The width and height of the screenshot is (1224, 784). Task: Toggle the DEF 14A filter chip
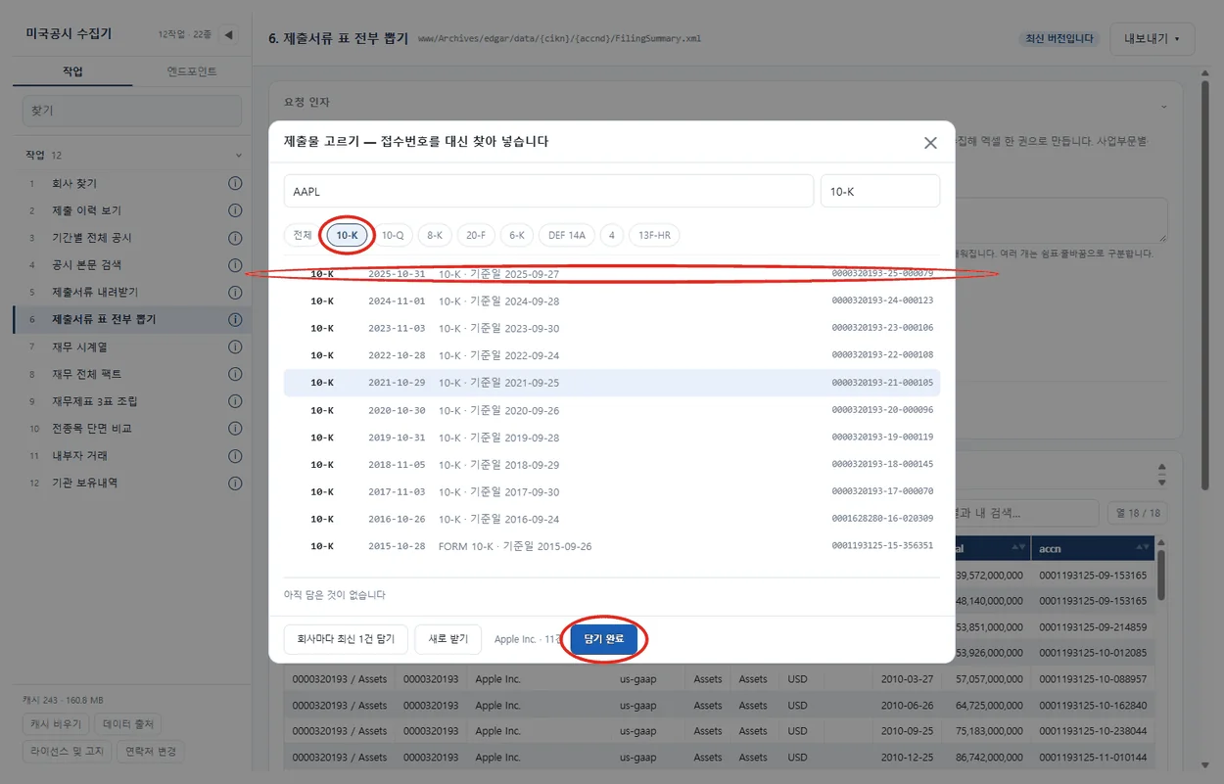(567, 235)
